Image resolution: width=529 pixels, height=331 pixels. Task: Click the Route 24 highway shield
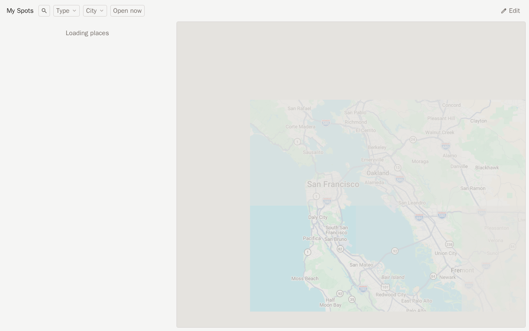pos(413,139)
